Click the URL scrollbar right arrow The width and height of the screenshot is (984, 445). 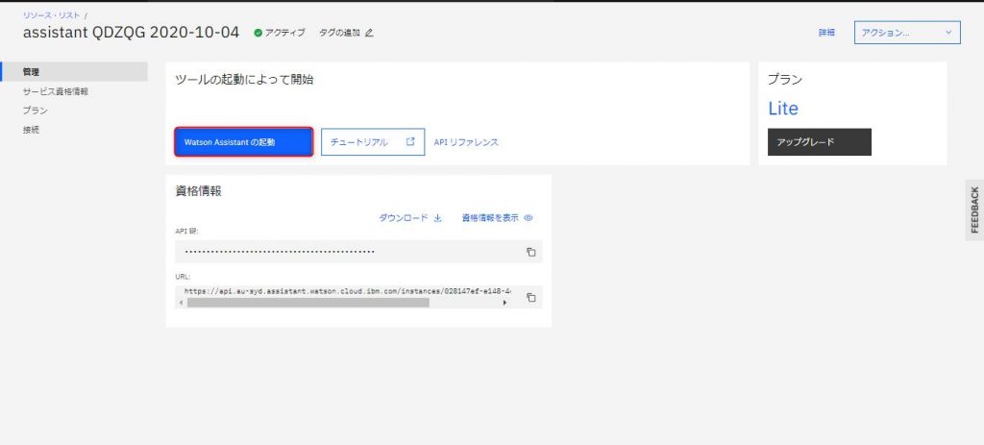pos(505,303)
